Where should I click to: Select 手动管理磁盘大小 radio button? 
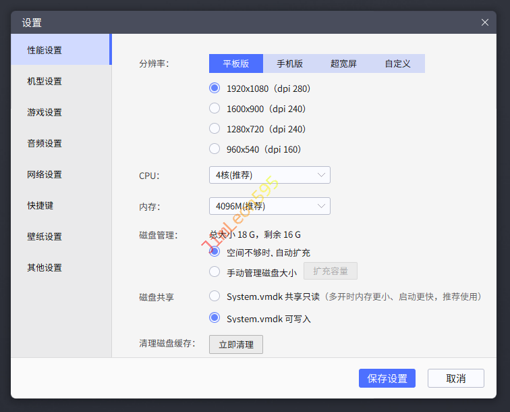215,272
